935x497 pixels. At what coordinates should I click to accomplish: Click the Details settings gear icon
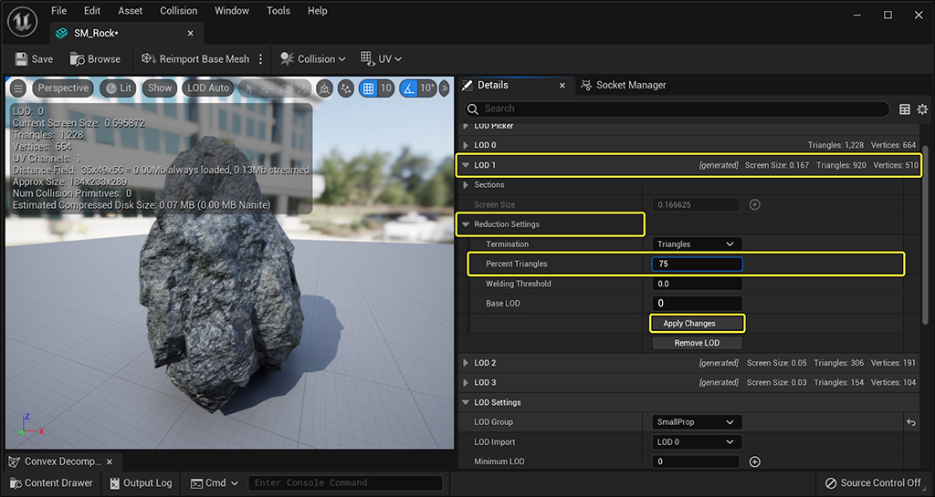point(922,109)
